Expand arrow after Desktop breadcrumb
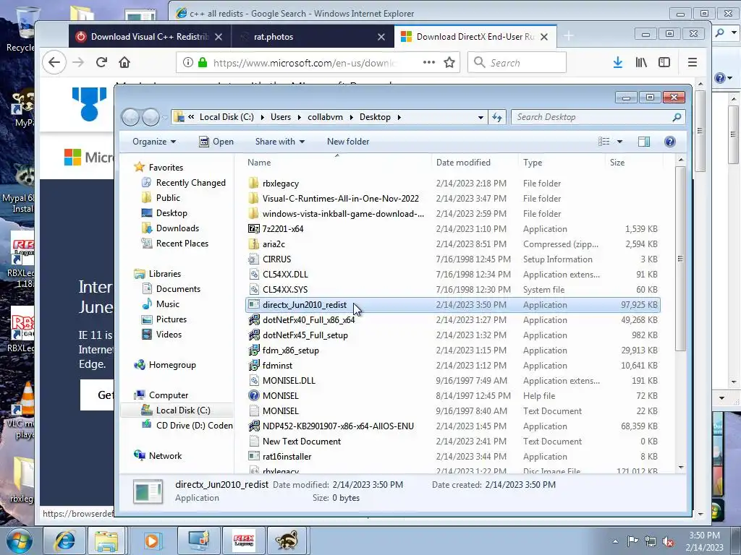The width and height of the screenshot is (741, 555). coord(399,117)
